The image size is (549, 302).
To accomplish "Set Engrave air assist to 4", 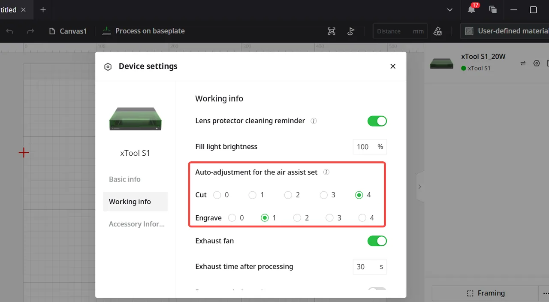I will [x=362, y=218].
